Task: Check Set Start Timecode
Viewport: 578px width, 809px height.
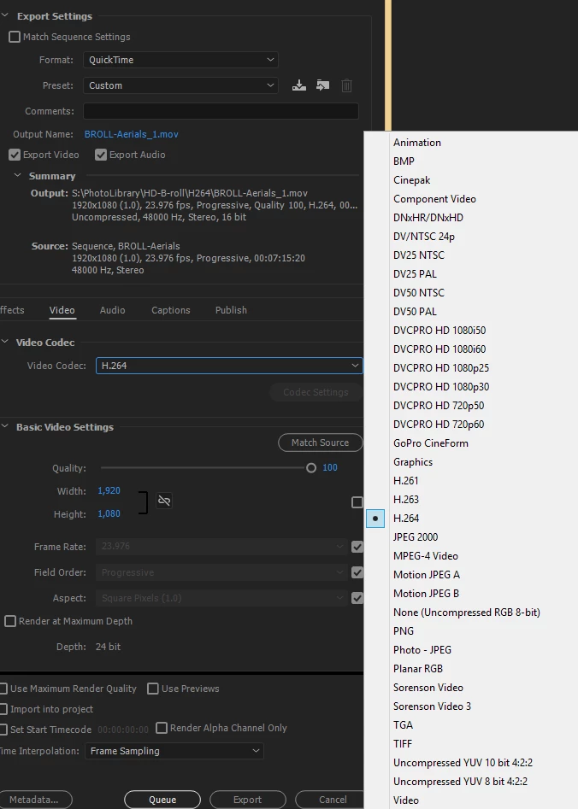Action: (3, 730)
